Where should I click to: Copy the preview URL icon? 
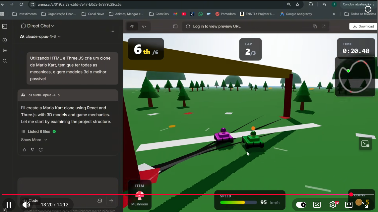coord(315,26)
